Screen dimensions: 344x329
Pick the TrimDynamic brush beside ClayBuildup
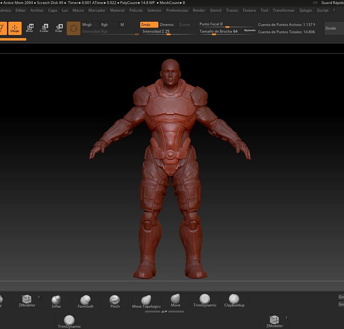pyautogui.click(x=205, y=301)
